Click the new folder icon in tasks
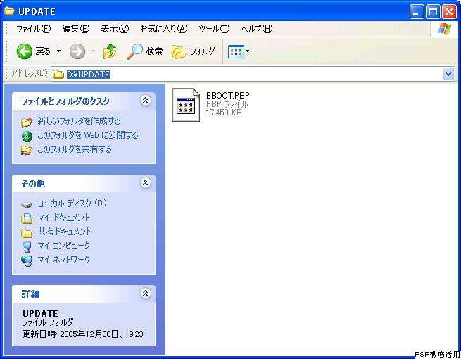Screen dimensions: 461x359 tap(27, 122)
